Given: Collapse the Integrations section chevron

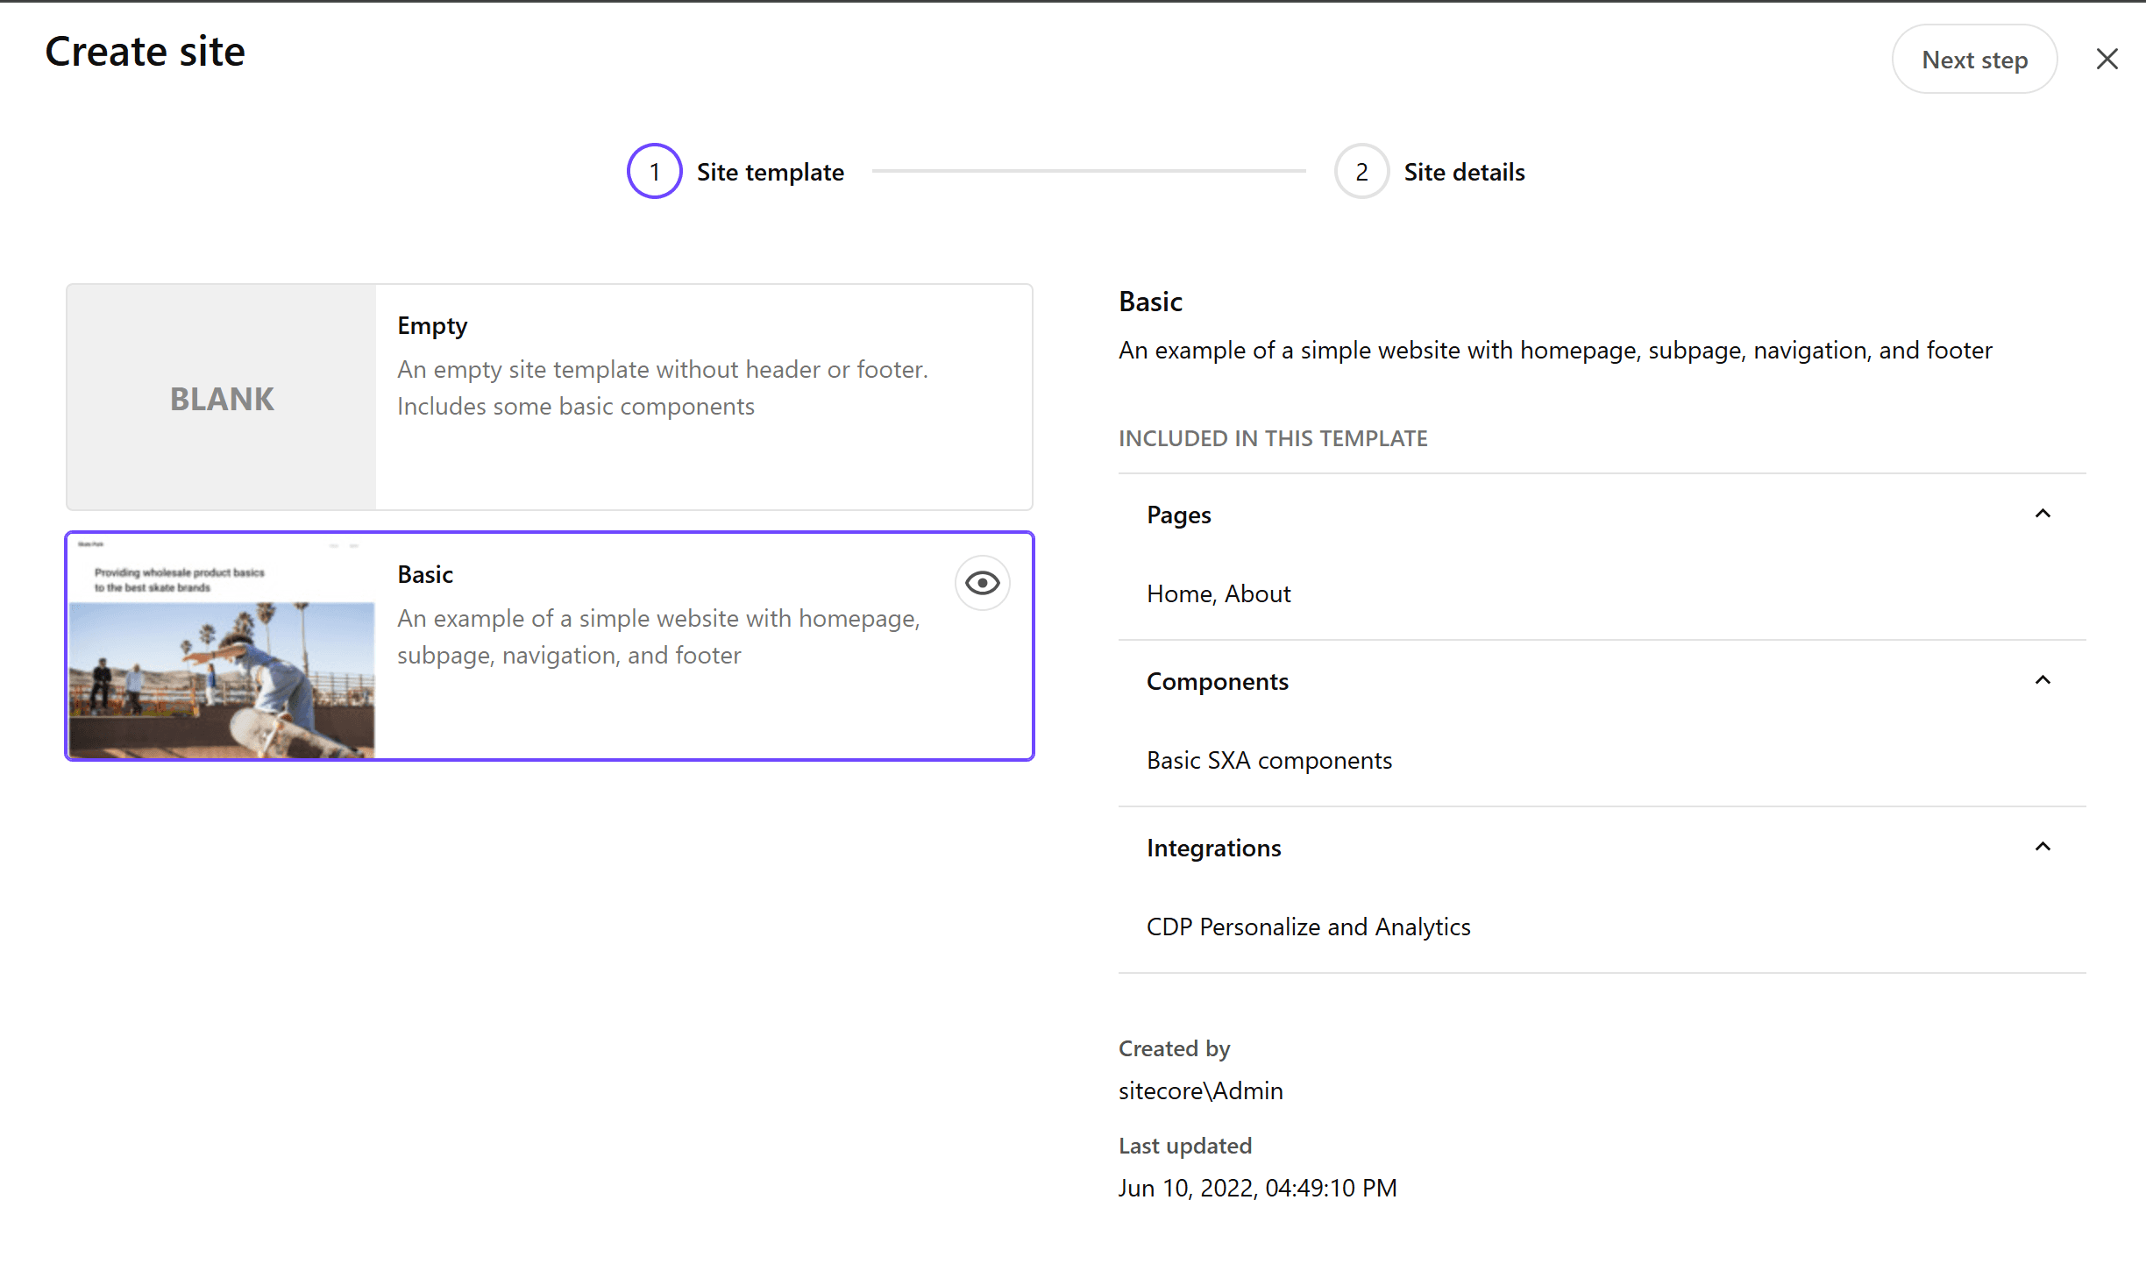Looking at the screenshot, I should click(x=2042, y=847).
